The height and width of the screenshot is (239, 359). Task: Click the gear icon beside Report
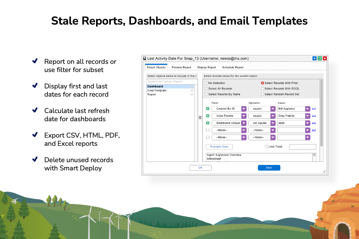(x=192, y=95)
